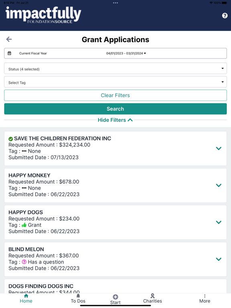The width and height of the screenshot is (231, 308).
Task: Click the Current Fiscal Year label
Action: (x=33, y=53)
